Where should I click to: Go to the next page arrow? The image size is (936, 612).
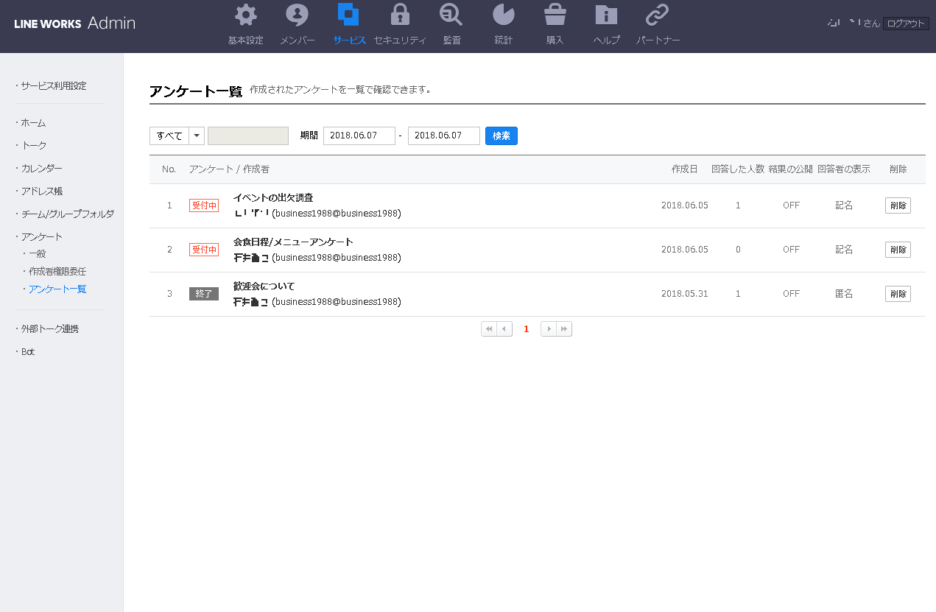coord(548,329)
